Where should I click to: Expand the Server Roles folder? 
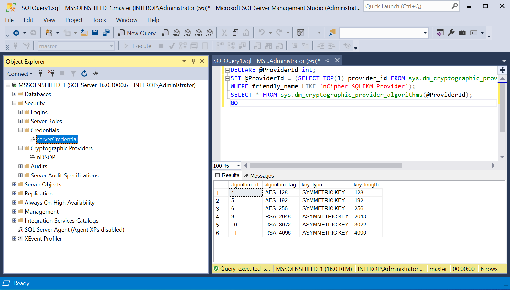[20, 121]
